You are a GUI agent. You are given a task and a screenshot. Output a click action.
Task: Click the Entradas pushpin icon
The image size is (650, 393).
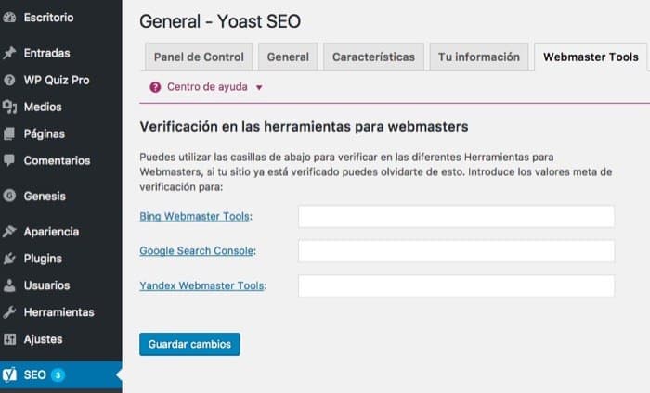pos(9,53)
